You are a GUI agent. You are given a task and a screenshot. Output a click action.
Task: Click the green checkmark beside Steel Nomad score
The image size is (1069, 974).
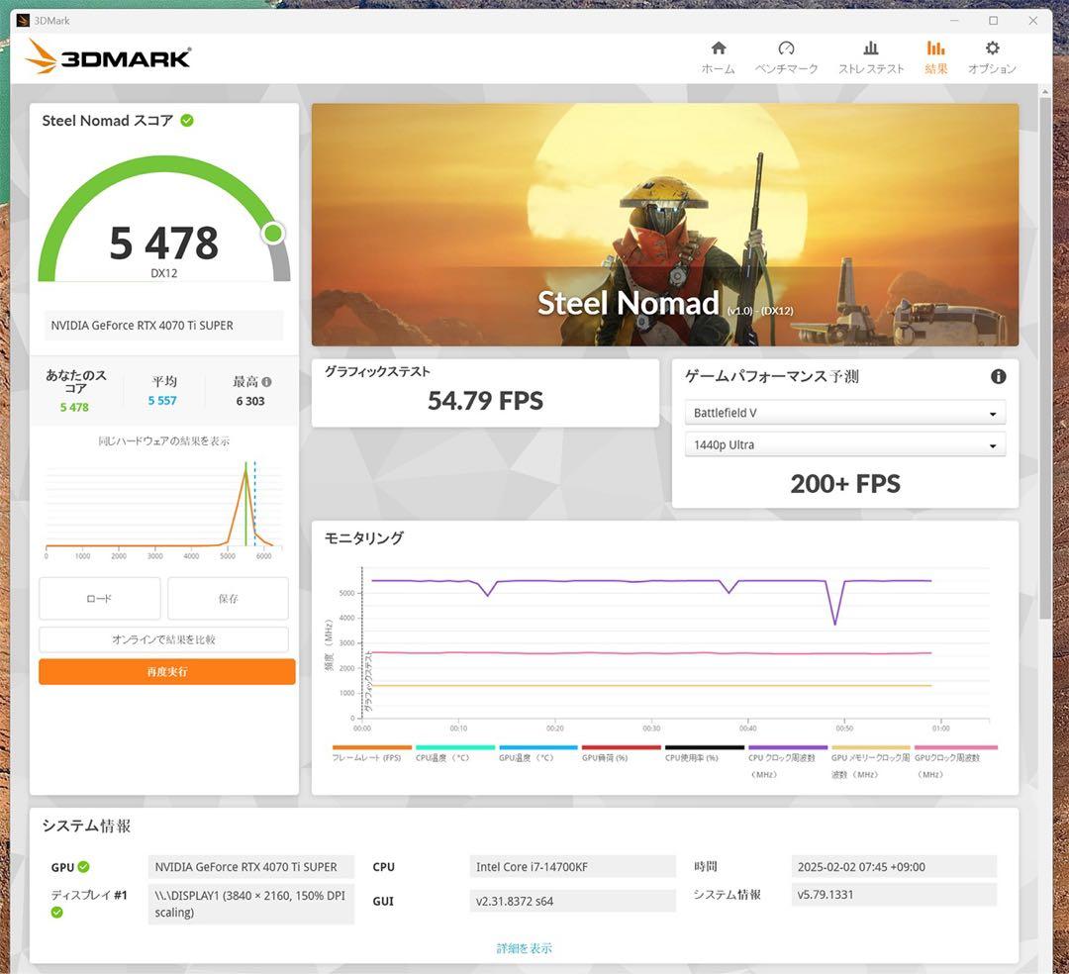click(188, 120)
